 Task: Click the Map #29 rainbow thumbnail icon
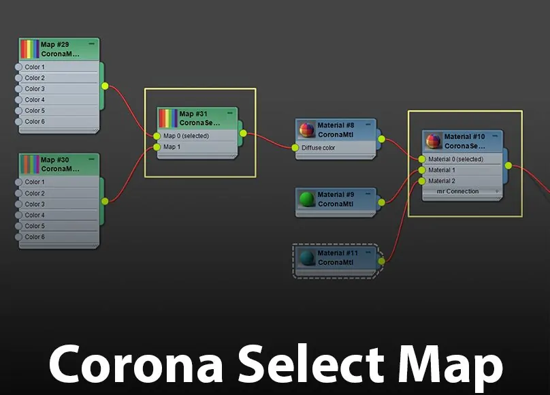[x=29, y=49]
